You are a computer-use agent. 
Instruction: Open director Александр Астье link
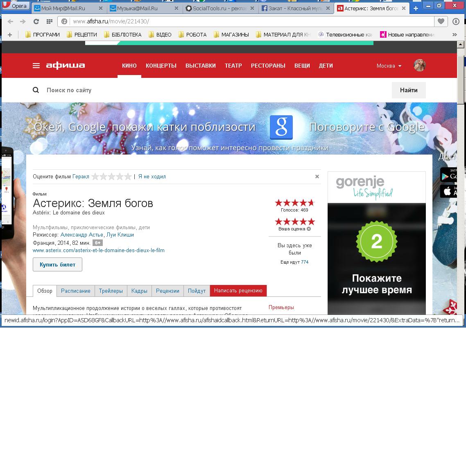pyautogui.click(x=82, y=235)
